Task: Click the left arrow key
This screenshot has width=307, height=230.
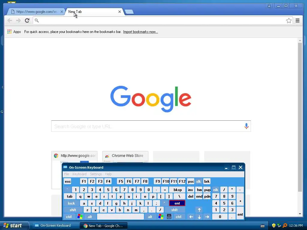Action: click(x=191, y=217)
